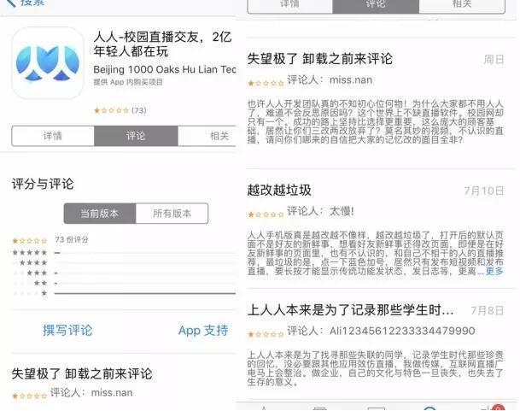Click reviewer name 太慢!
The image size is (520, 411).
[342, 211]
